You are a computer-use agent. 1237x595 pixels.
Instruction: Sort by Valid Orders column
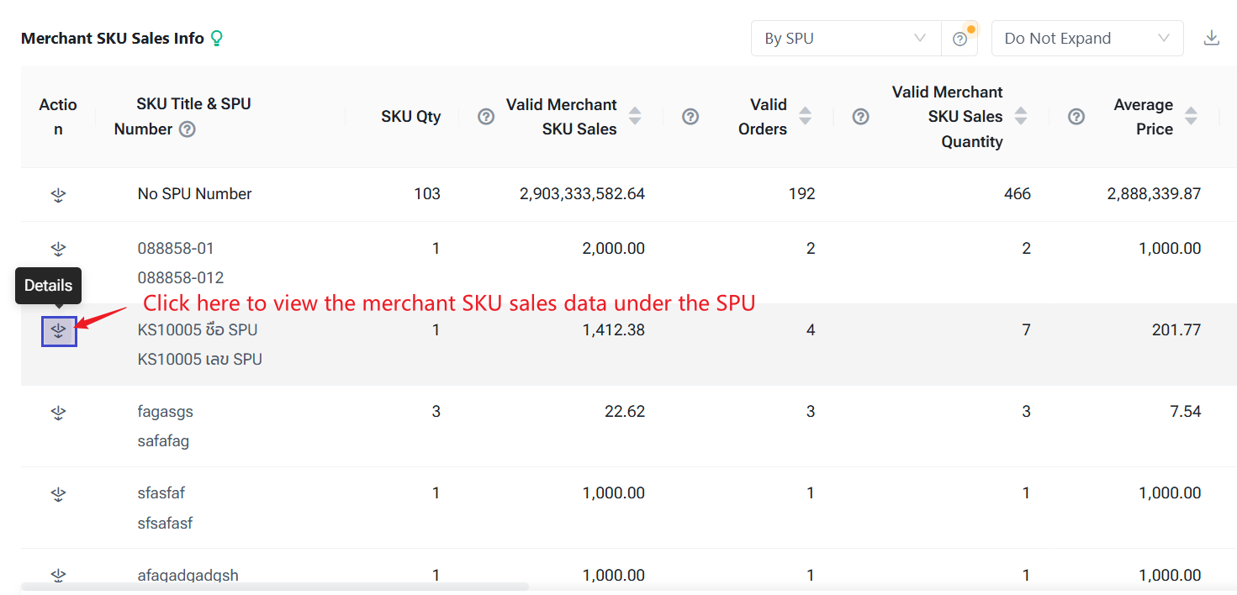[x=805, y=117]
